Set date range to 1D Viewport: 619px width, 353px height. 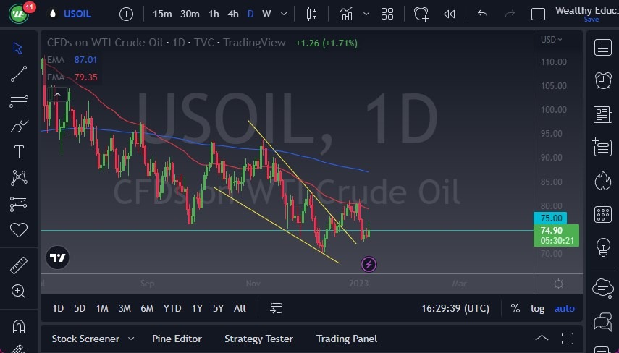click(58, 308)
